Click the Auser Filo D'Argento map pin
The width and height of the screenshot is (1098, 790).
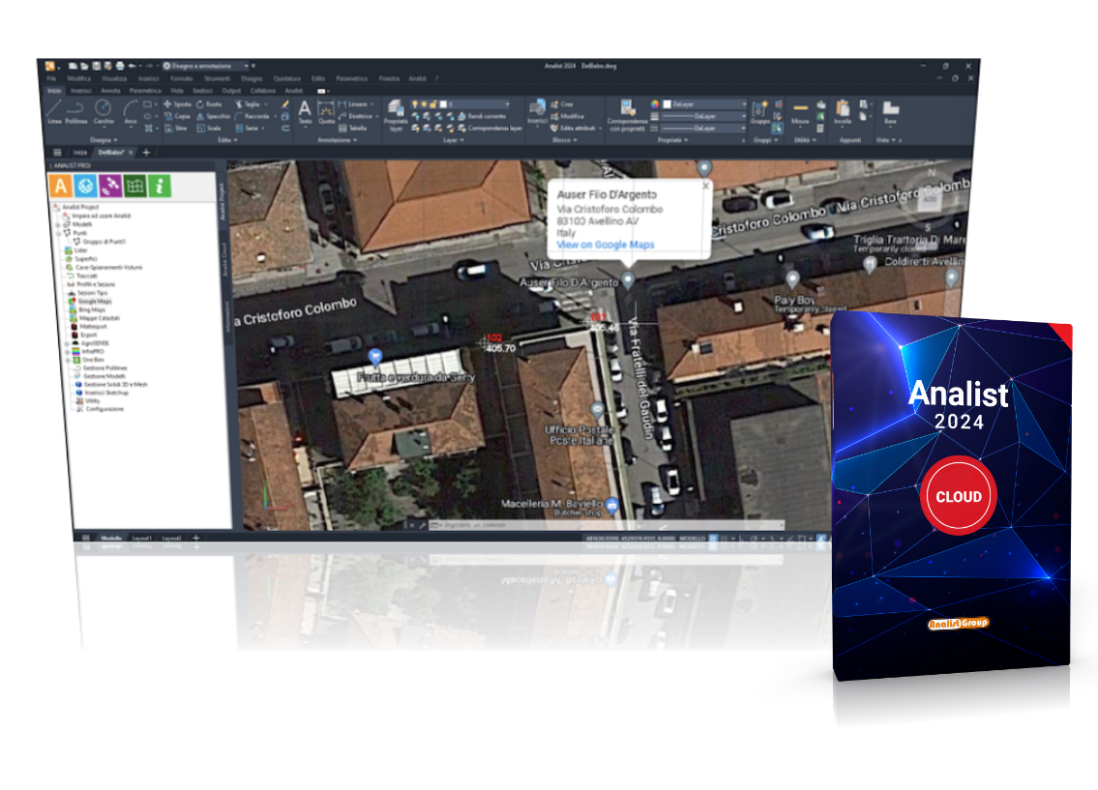(628, 279)
